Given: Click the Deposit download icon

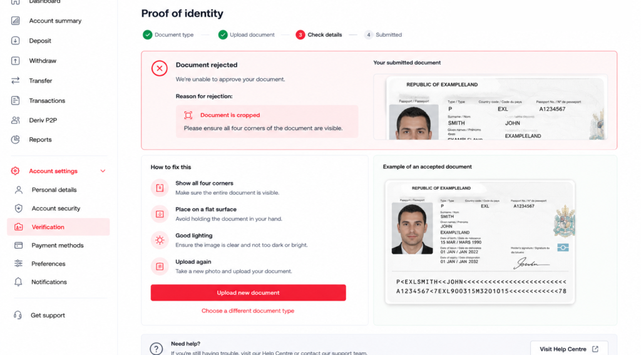Looking at the screenshot, I should click(x=16, y=41).
